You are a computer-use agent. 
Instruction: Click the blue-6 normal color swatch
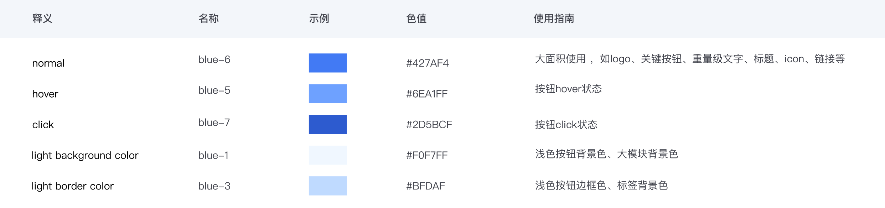[328, 63]
